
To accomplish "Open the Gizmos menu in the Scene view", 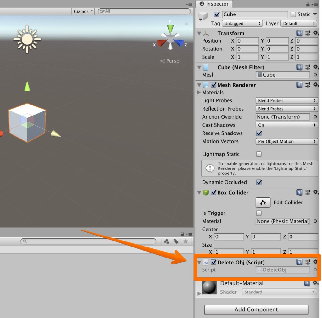I will [x=82, y=11].
